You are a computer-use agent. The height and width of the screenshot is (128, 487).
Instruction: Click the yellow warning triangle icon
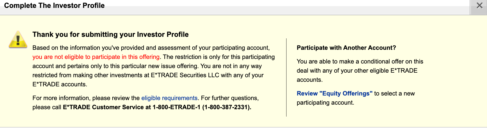pyautogui.click(x=18, y=40)
